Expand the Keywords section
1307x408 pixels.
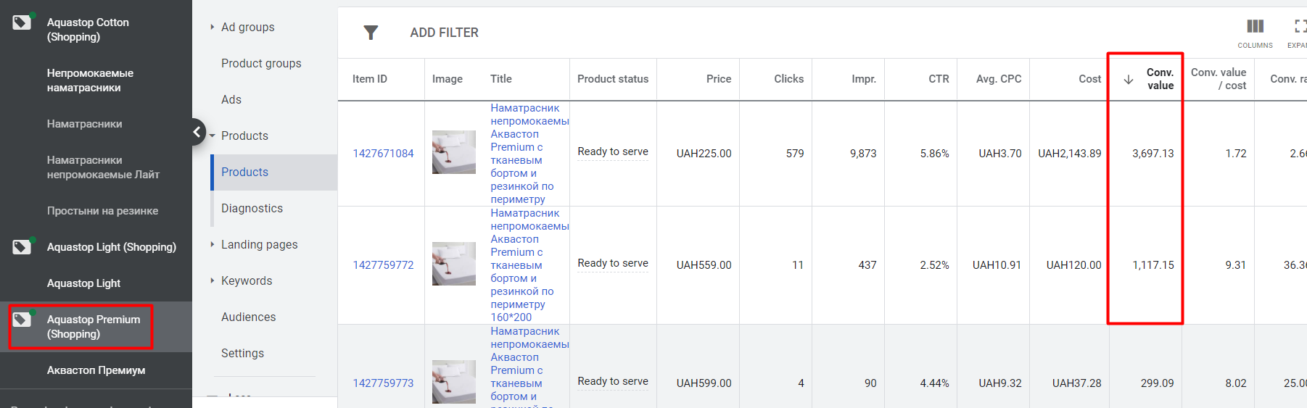click(x=212, y=280)
